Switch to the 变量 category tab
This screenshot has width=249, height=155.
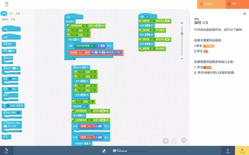[13, 19]
